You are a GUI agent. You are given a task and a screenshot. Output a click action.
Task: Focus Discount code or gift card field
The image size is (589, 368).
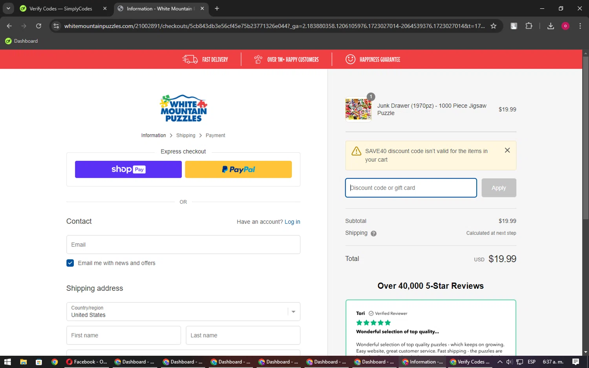(411, 188)
